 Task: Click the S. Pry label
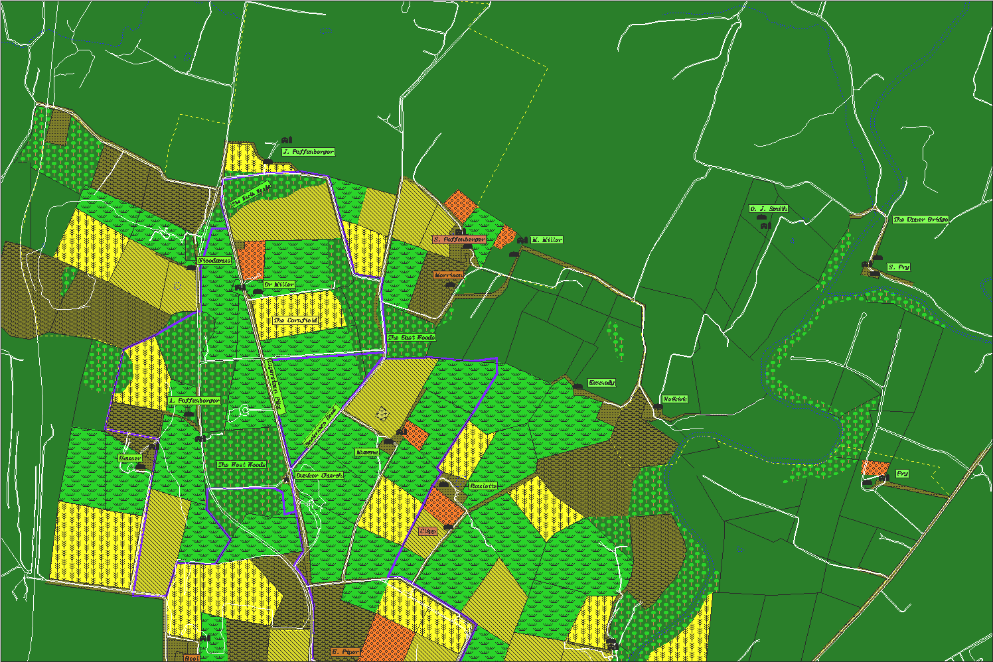pos(899,267)
